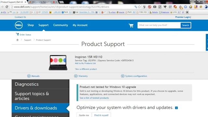The image size is (208, 117).
Task: Click the Order Status cart icon
Action: pos(17,34)
